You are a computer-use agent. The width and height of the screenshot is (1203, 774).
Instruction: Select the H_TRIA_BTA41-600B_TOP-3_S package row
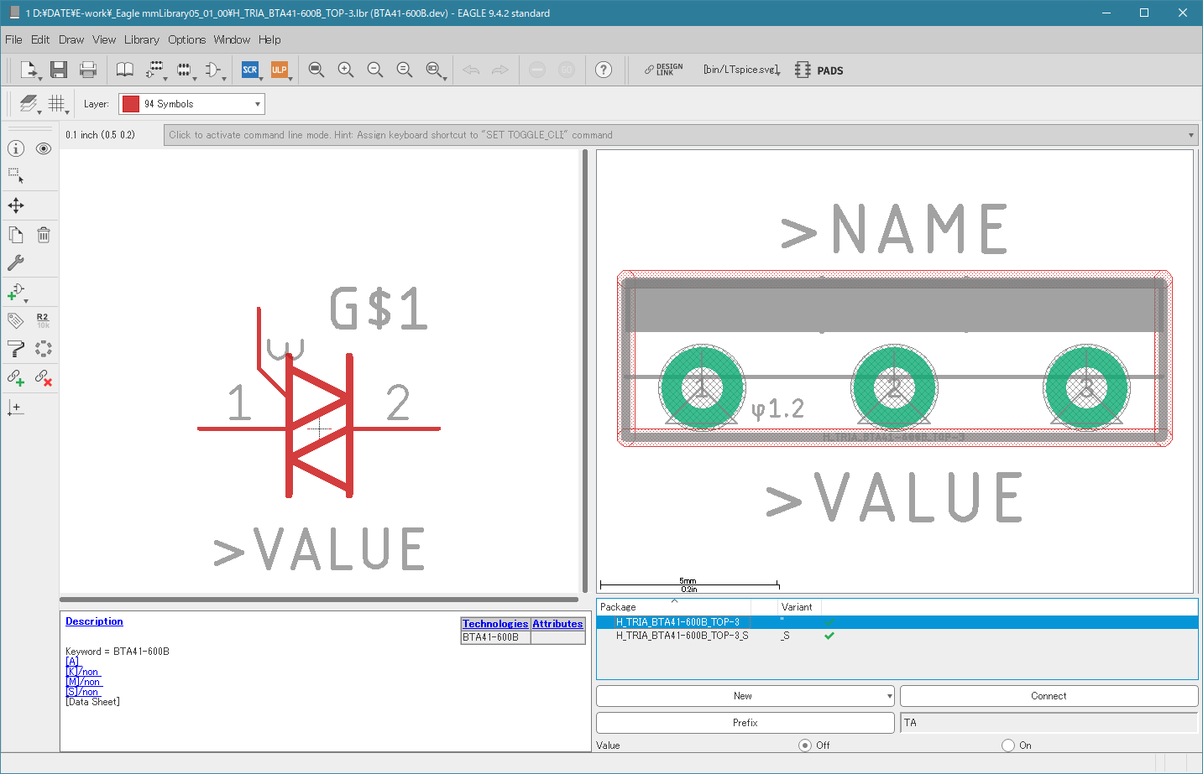(x=897, y=636)
